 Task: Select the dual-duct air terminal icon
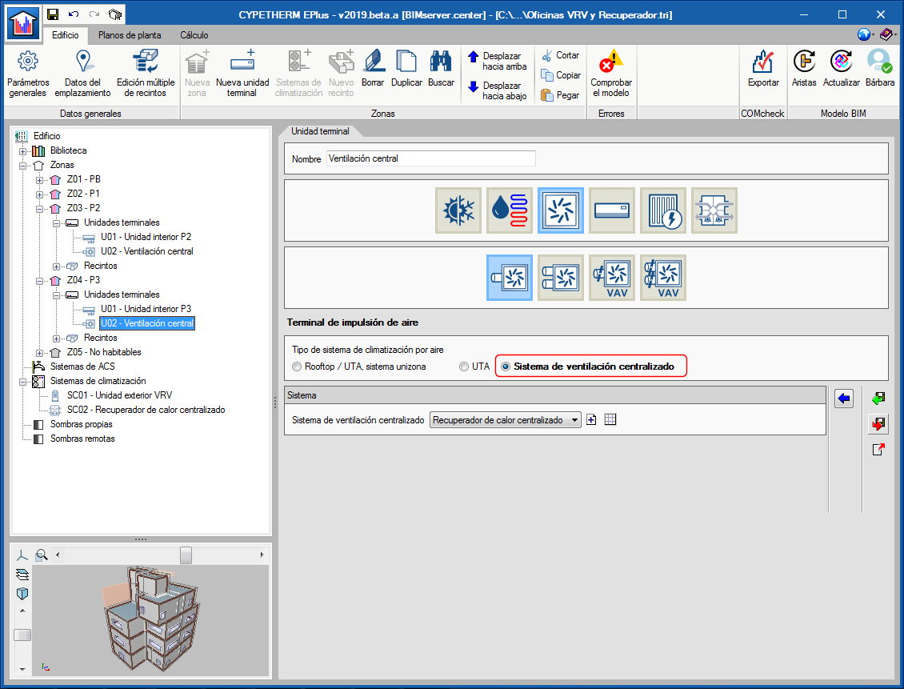561,278
